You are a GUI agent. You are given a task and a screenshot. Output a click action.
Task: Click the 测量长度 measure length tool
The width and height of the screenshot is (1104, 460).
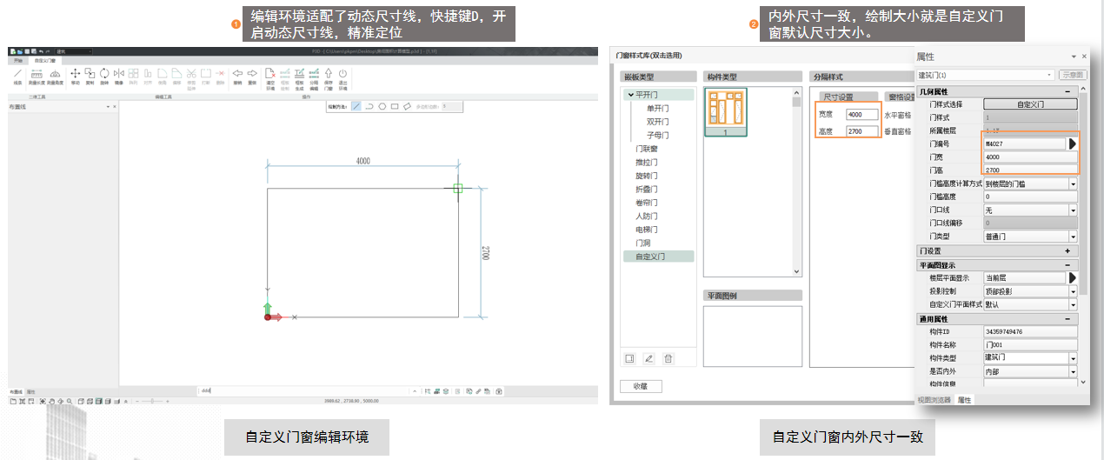coord(37,77)
